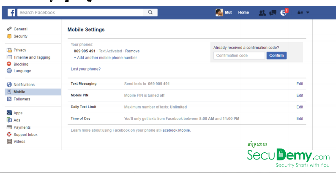Click the Search Facebook field
This screenshot has width=336, height=173.
(x=80, y=12)
